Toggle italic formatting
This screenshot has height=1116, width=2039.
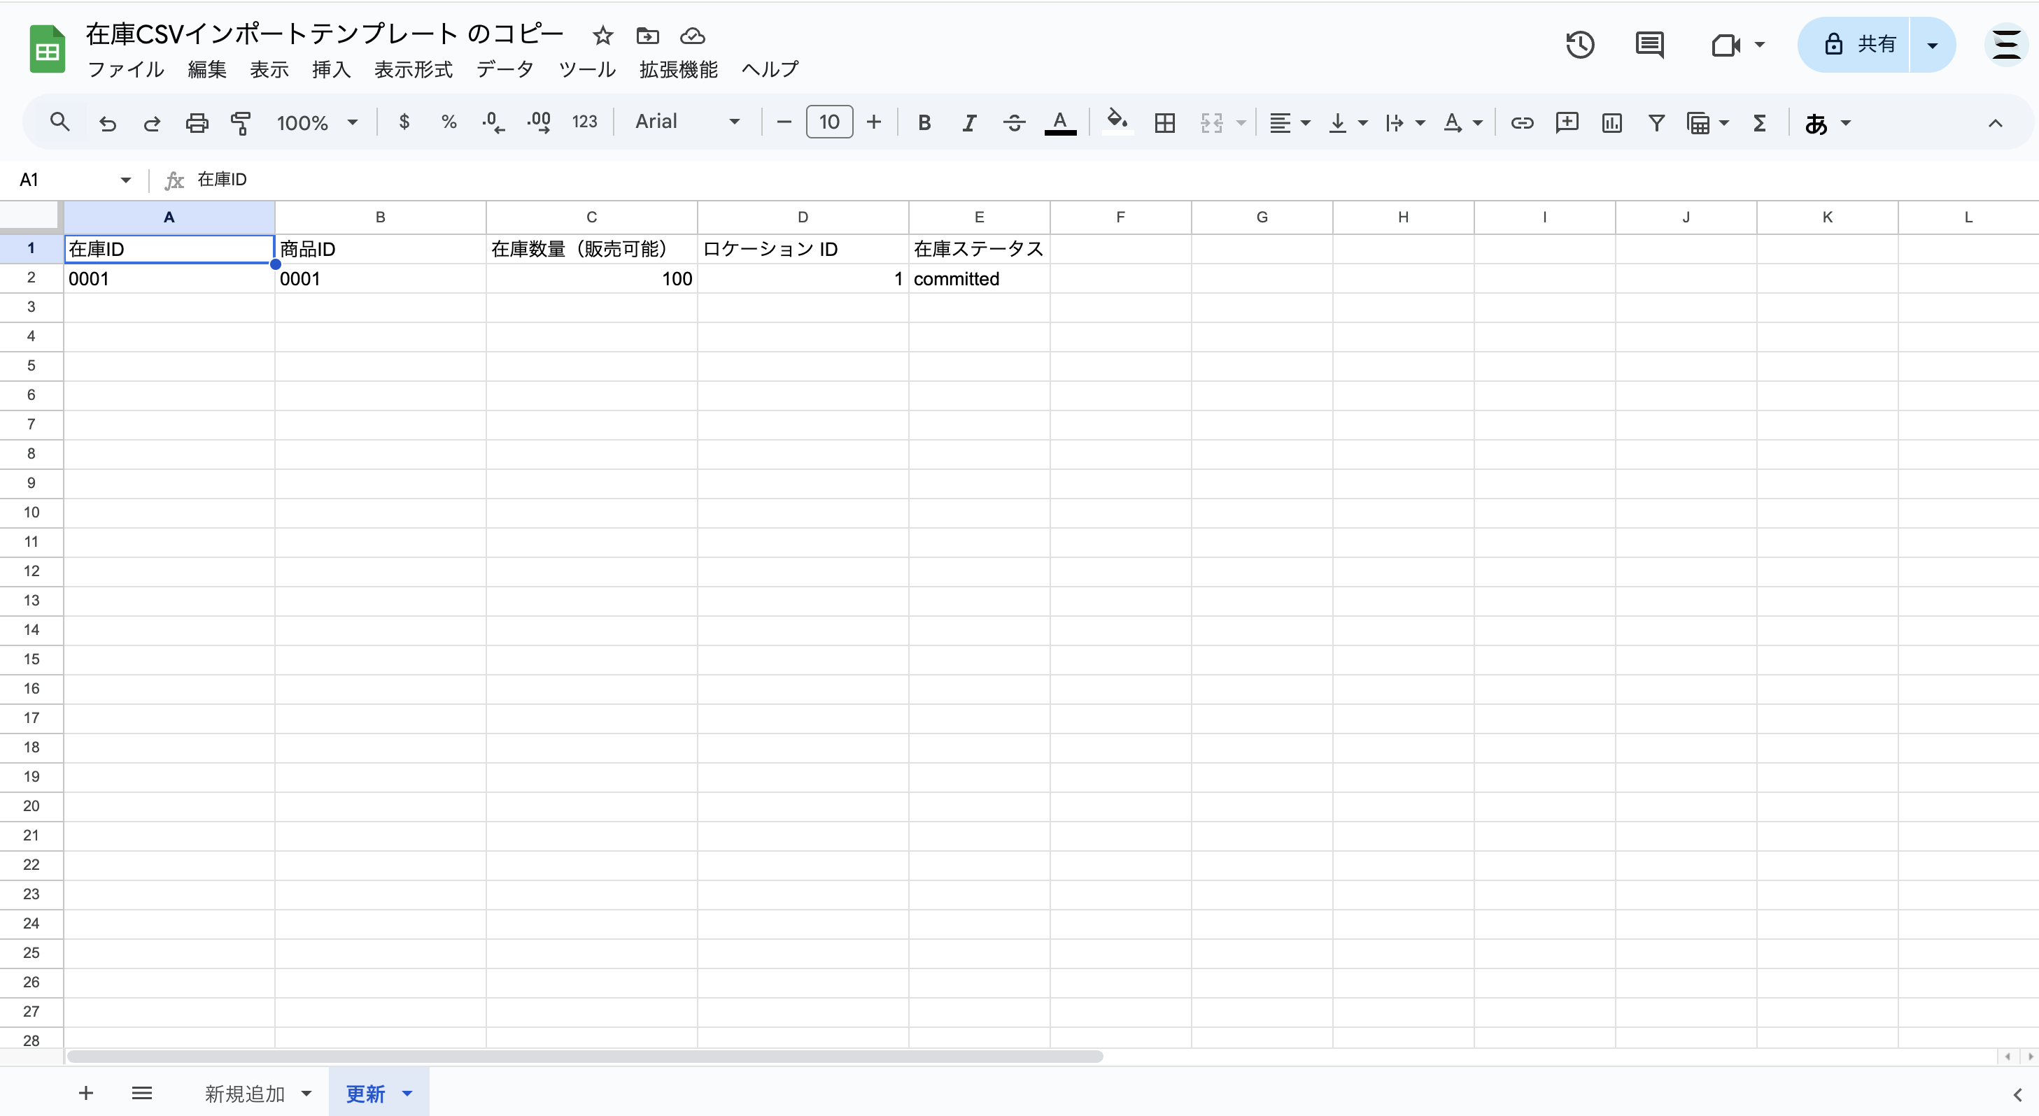(969, 122)
